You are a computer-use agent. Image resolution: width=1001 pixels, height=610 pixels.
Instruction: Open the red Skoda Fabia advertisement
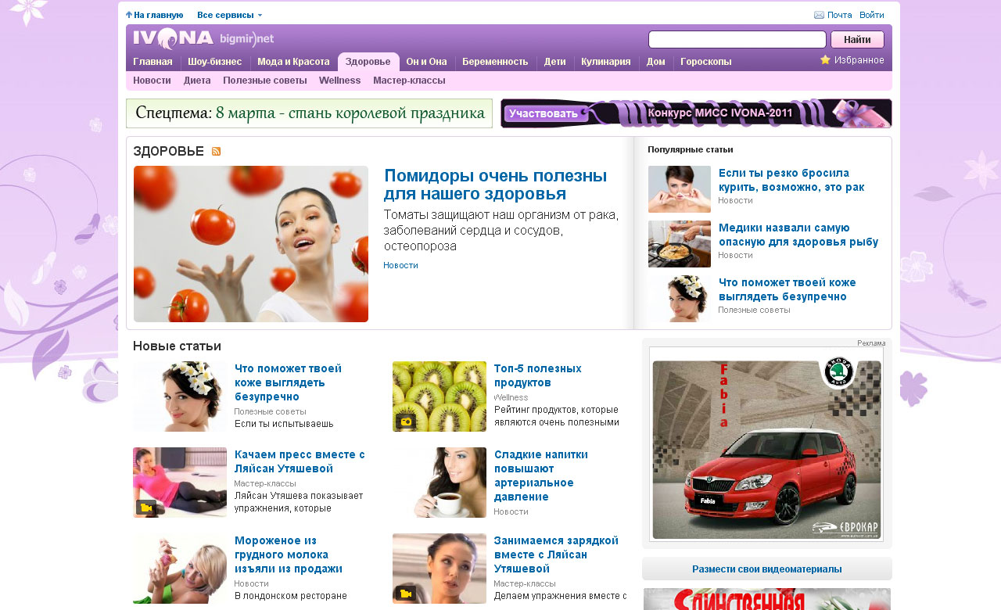[766, 444]
